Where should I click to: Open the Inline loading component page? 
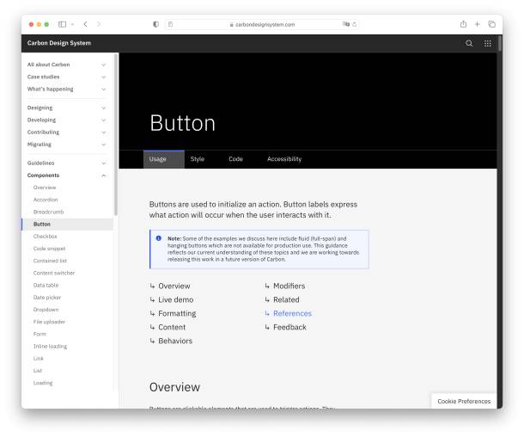(50, 347)
